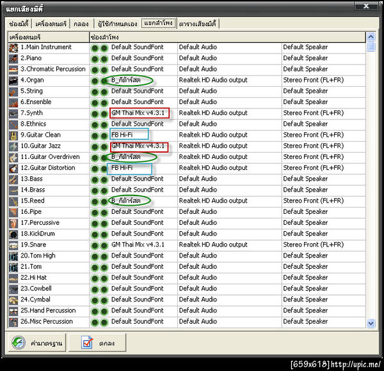Open the ช่องมิดี้ tab
Image resolution: width=384 pixels, height=371 pixels.
tap(19, 24)
